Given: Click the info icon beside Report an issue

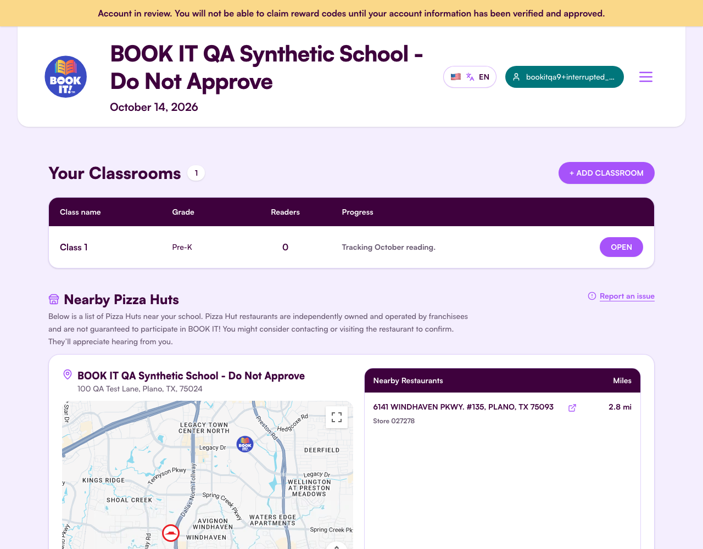Looking at the screenshot, I should [592, 296].
